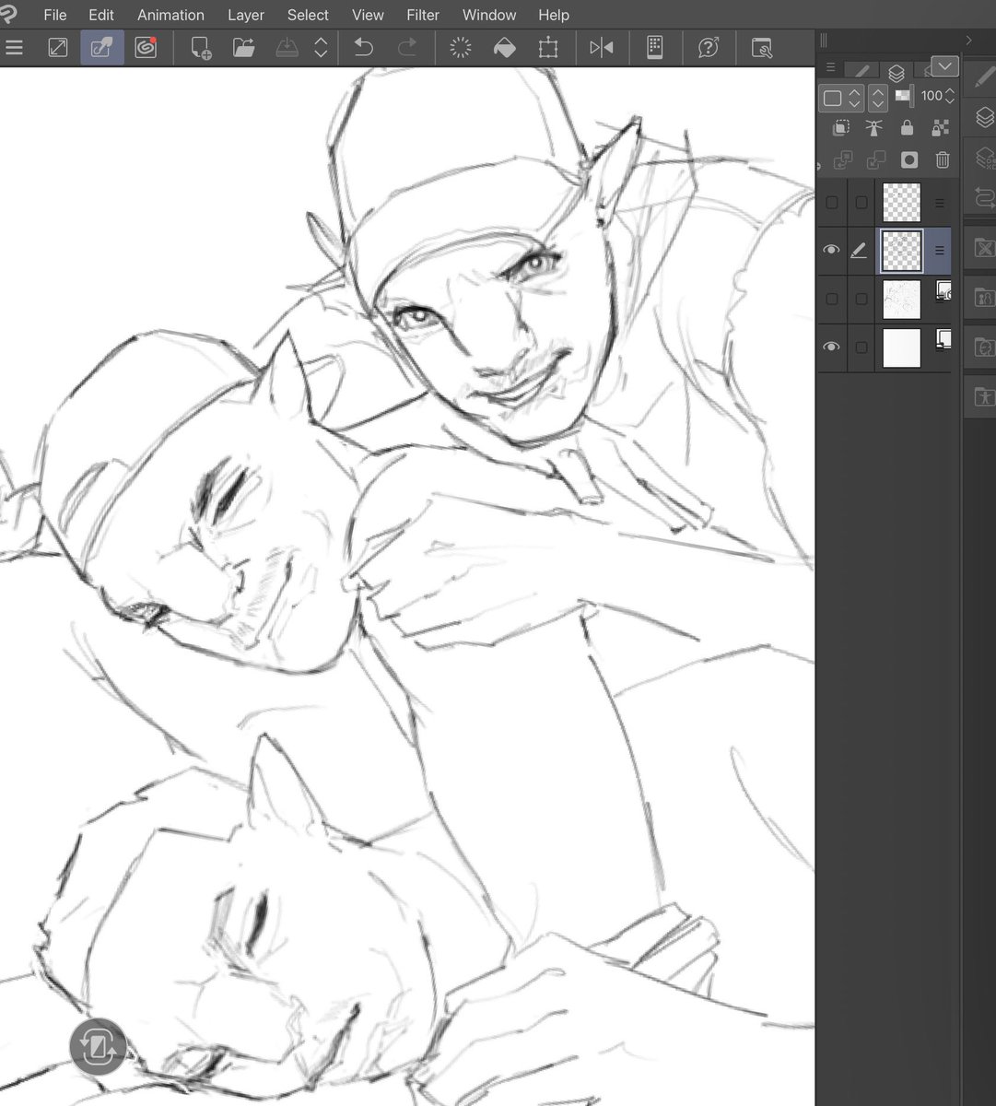The width and height of the screenshot is (996, 1106).
Task: Open the palette color dropdown in layer panel
Action: [842, 97]
